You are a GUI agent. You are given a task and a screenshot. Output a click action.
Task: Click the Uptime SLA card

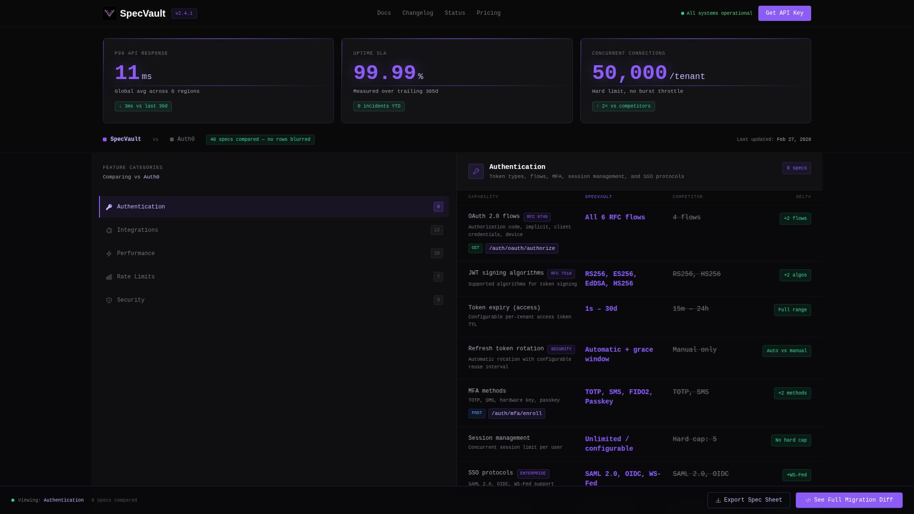click(457, 81)
